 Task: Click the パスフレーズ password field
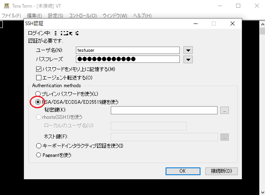coord(127,59)
